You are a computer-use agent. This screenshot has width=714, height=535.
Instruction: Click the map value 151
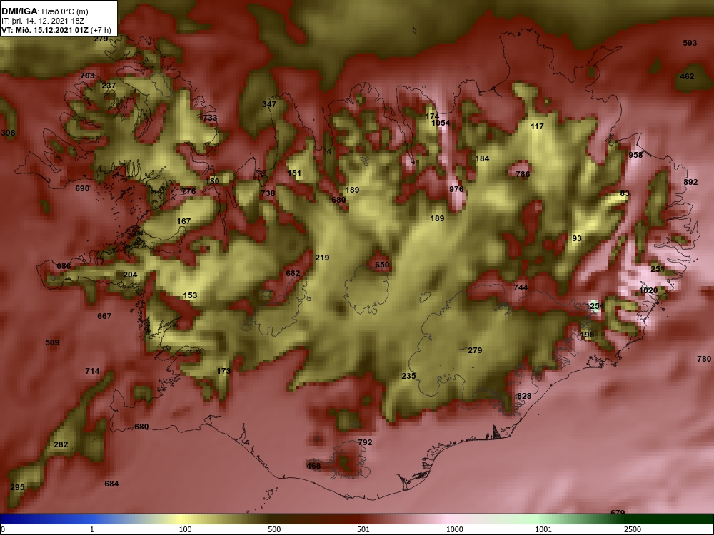[295, 174]
